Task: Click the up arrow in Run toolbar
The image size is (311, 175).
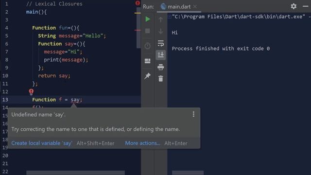Action: [x=161, y=19]
